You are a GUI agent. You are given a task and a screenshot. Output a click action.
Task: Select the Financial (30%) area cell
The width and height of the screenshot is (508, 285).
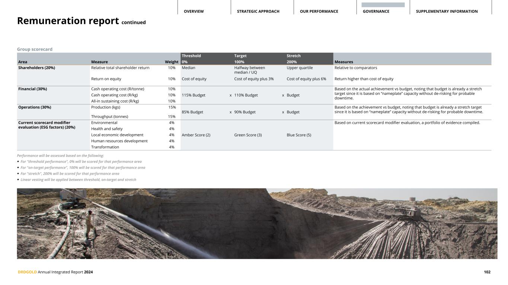[x=33, y=89]
